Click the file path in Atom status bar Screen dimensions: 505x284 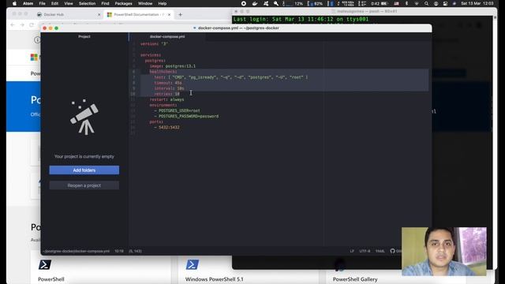click(76, 251)
